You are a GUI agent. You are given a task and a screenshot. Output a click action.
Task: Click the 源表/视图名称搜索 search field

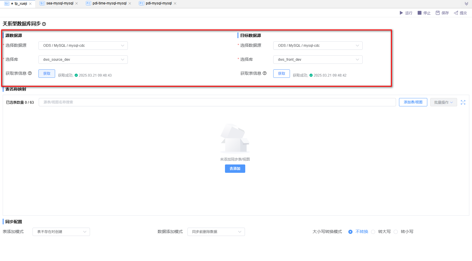tap(217, 102)
